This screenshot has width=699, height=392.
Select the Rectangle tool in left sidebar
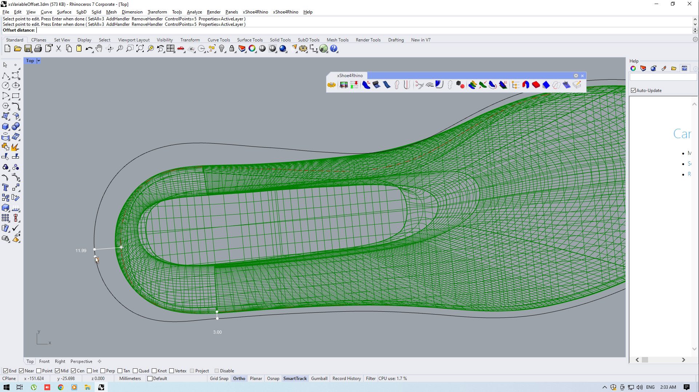pos(16,96)
